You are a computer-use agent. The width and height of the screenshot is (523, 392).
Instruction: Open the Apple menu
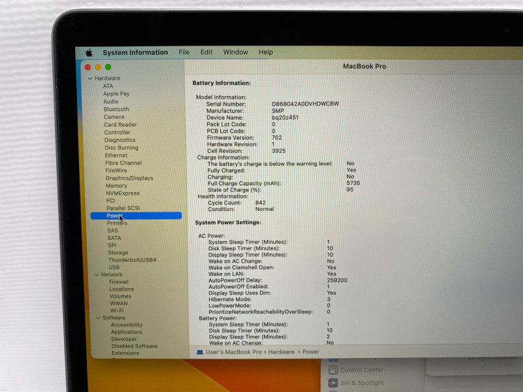[89, 53]
